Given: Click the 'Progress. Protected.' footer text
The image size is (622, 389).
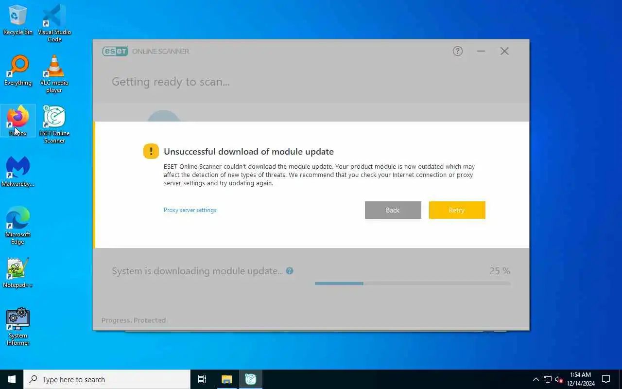Looking at the screenshot, I should pyautogui.click(x=134, y=320).
